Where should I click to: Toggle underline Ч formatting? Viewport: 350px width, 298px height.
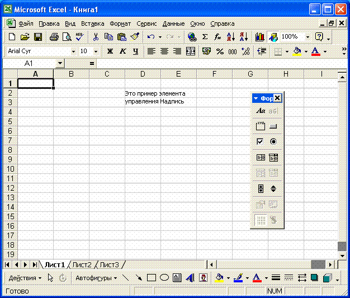click(x=135, y=51)
